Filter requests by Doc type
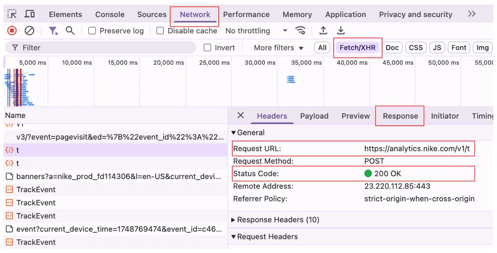 [x=392, y=48]
